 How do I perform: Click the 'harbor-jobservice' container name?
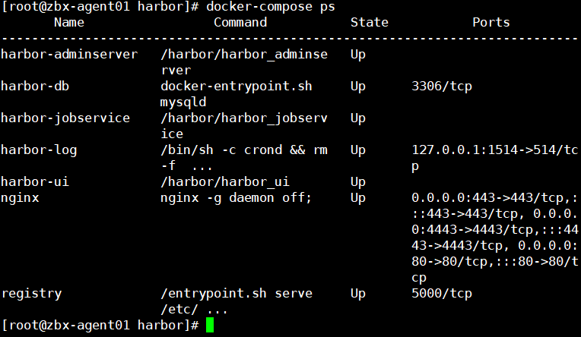65,118
